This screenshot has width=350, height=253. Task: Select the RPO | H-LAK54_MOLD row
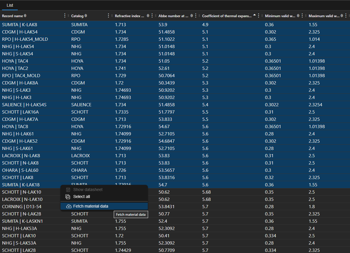[175, 39]
